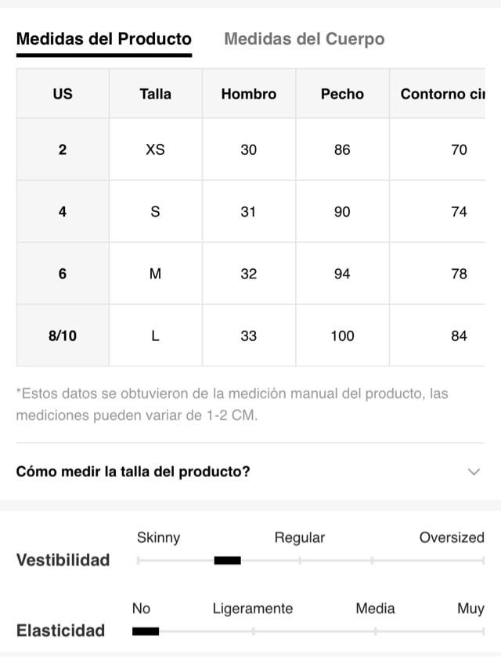Click the US column header
This screenshot has height=657, width=501.
pos(63,93)
